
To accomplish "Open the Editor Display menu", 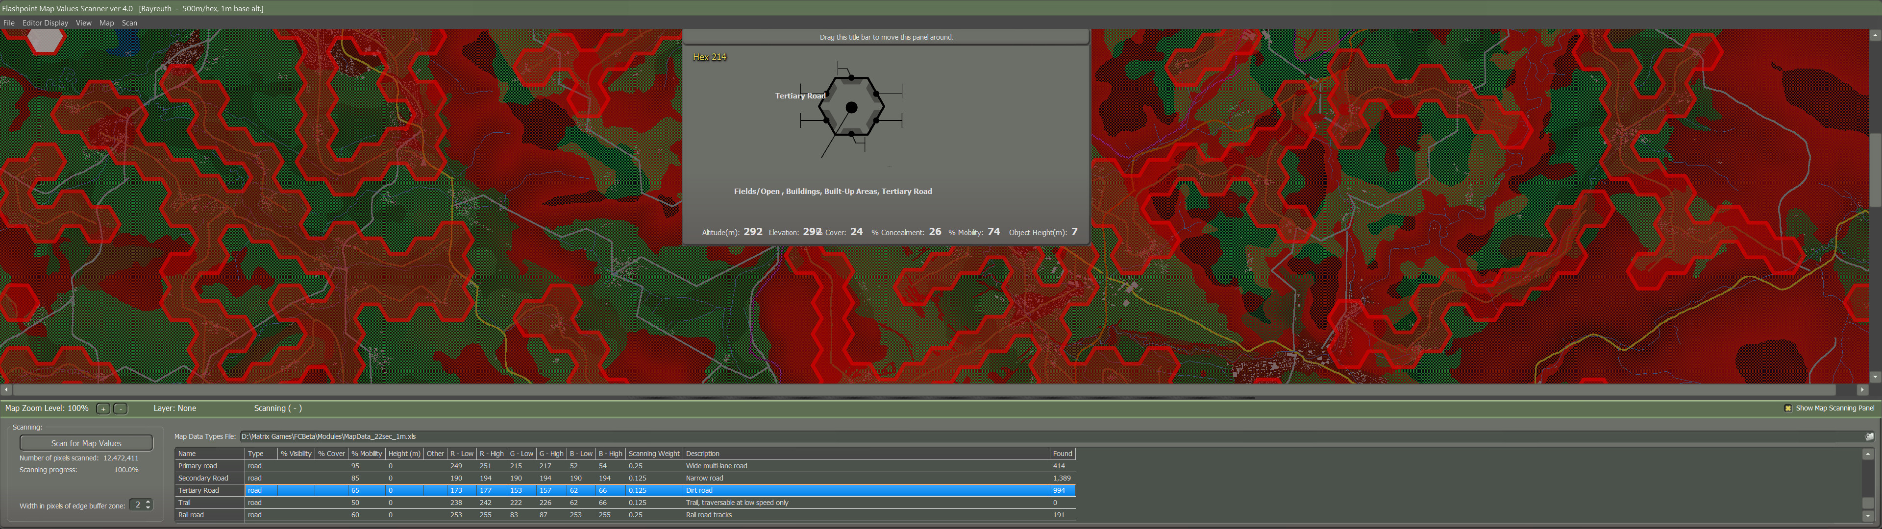I will point(45,23).
